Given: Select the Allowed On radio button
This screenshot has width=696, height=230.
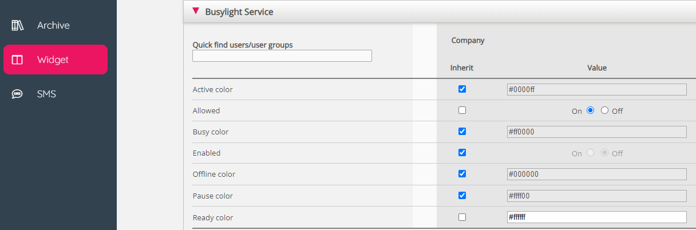Looking at the screenshot, I should pos(591,111).
